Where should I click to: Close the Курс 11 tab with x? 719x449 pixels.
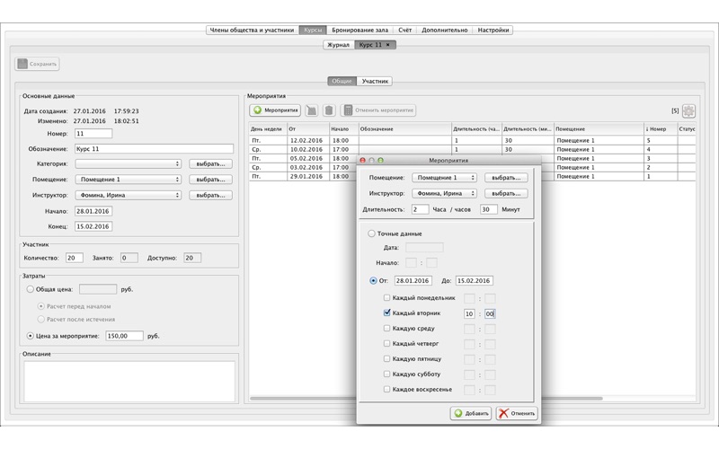click(388, 45)
